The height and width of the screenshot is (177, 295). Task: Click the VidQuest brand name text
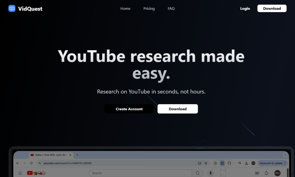pos(30,9)
